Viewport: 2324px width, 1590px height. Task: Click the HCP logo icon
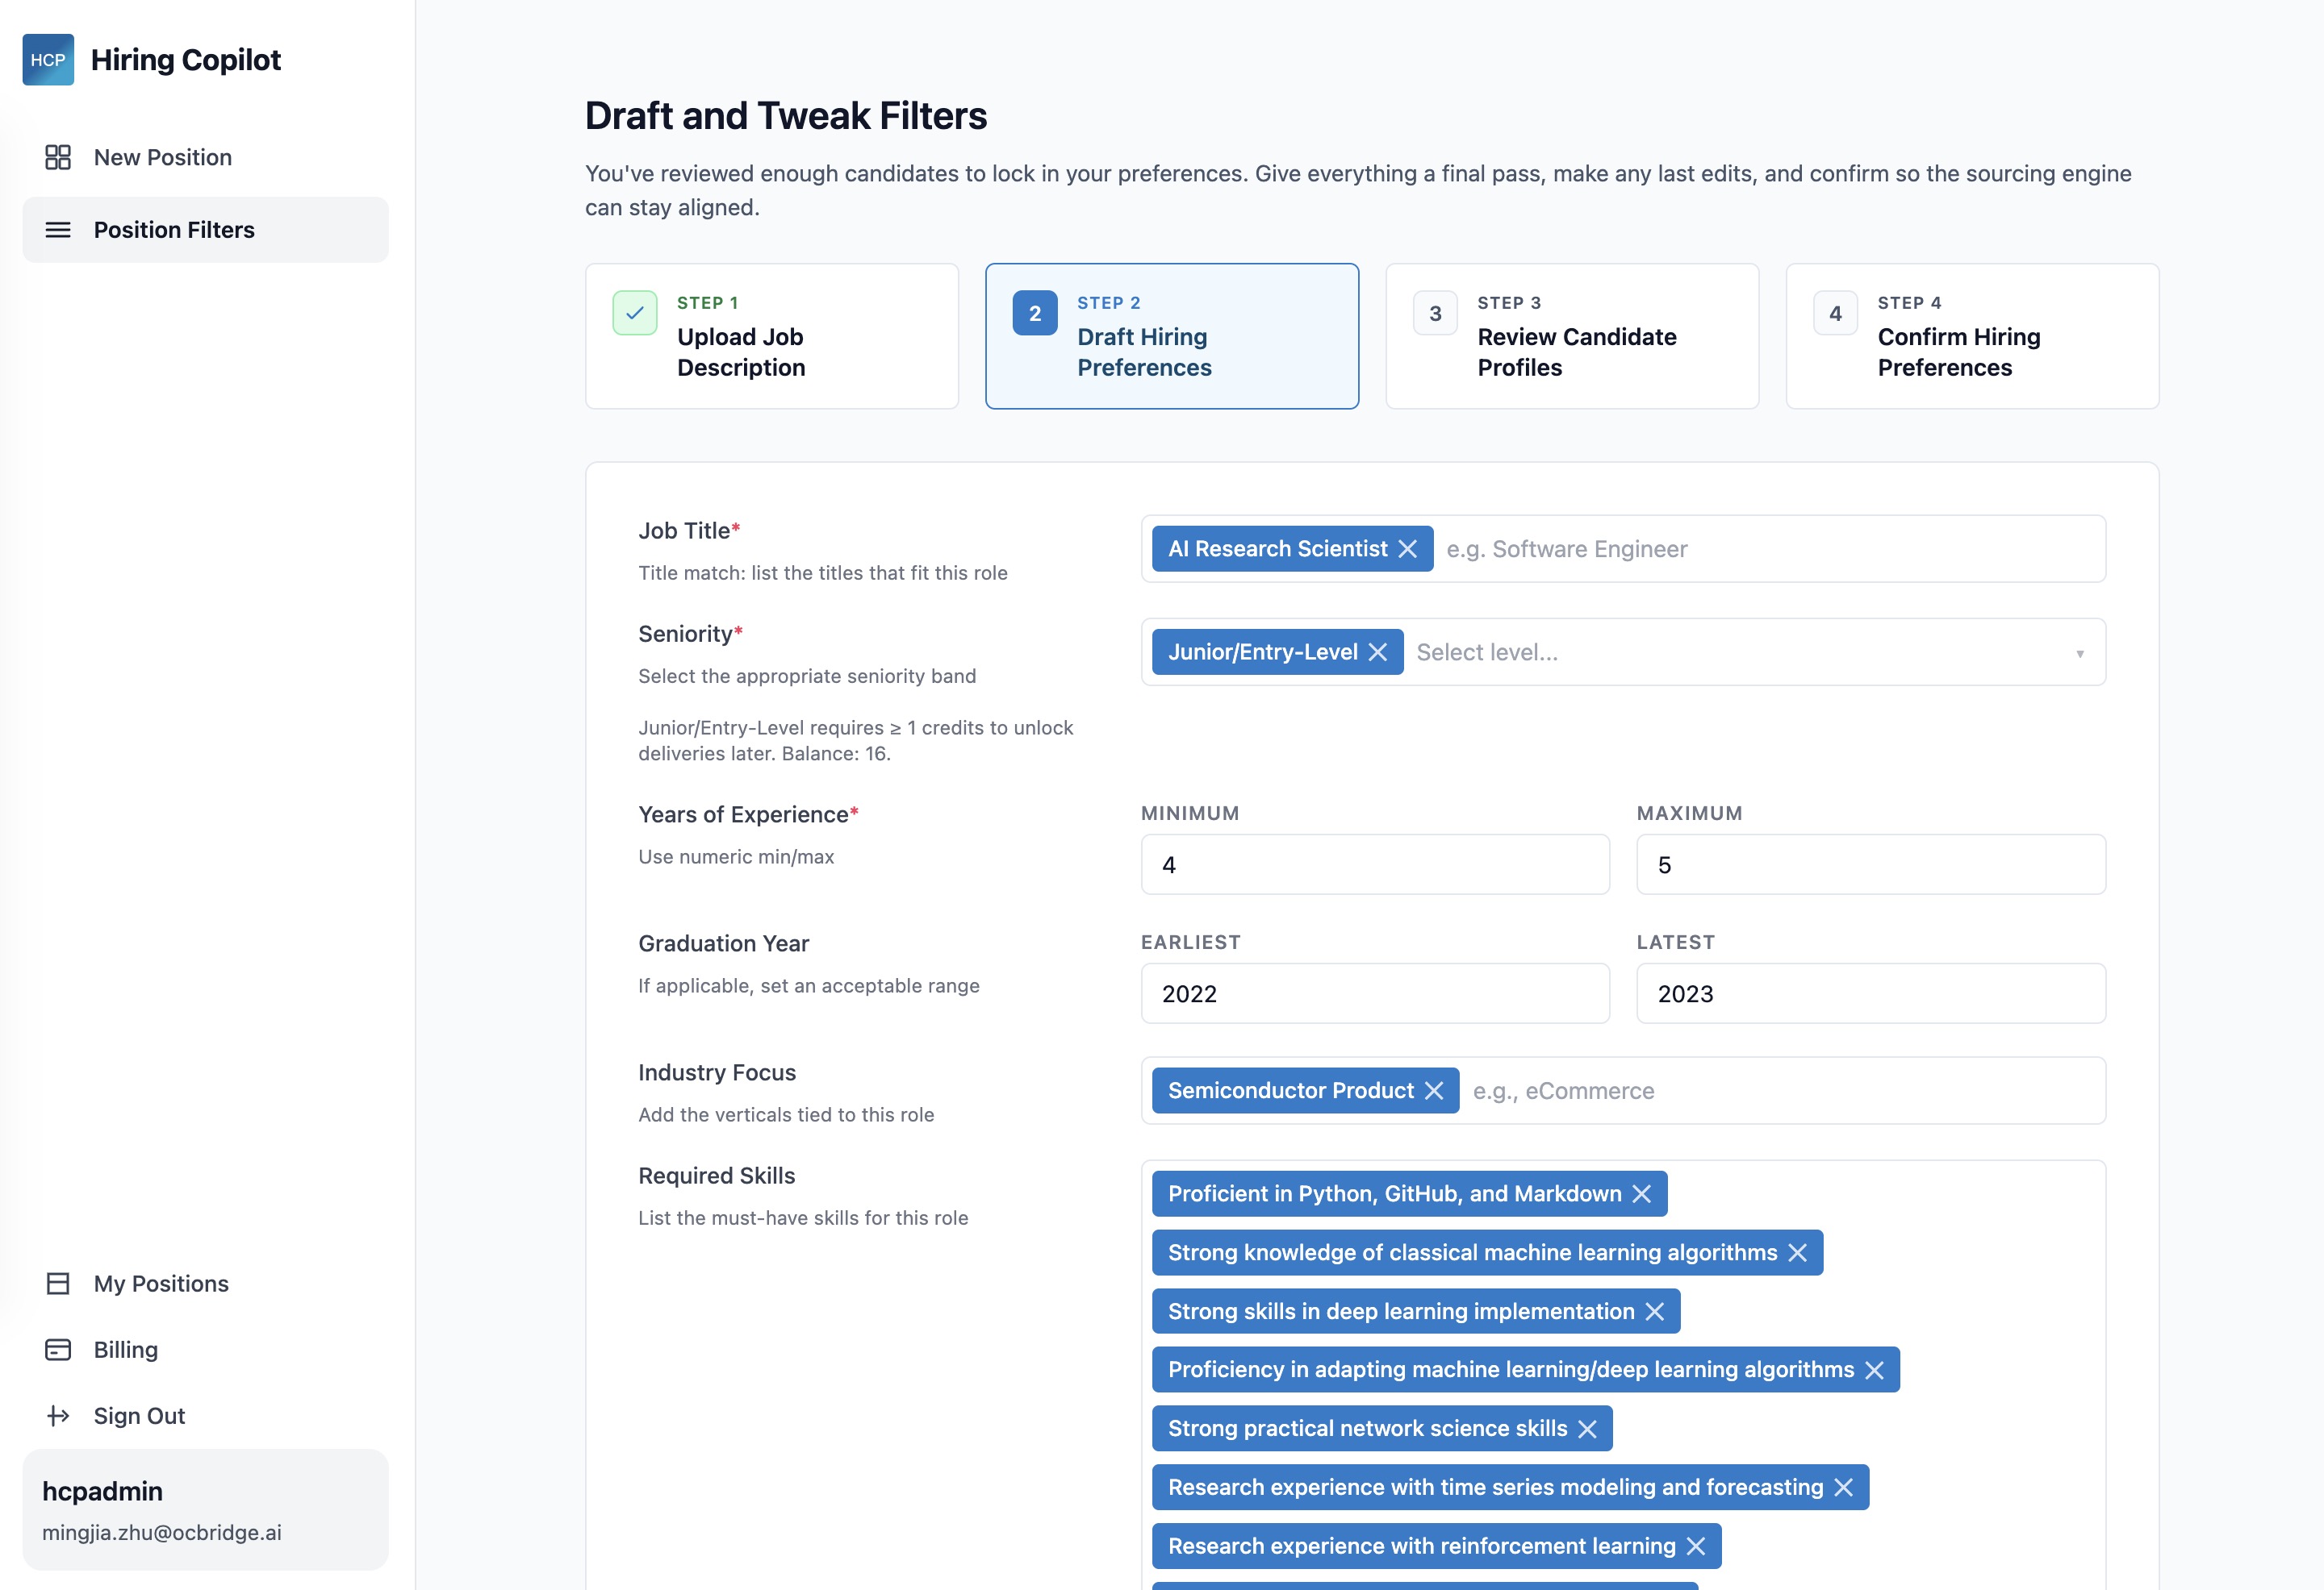(x=48, y=60)
